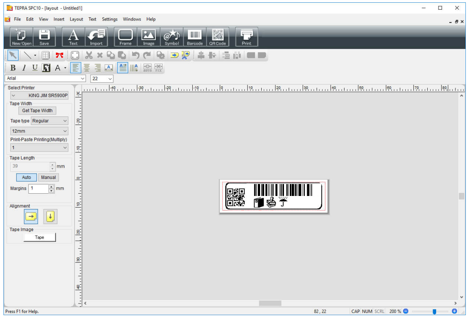
Task: Switch tape length to Manual mode
Action: [49, 177]
